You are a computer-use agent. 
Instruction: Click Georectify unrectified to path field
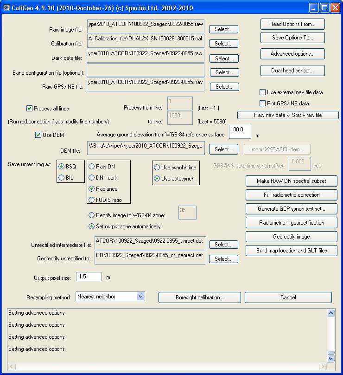tap(151, 258)
